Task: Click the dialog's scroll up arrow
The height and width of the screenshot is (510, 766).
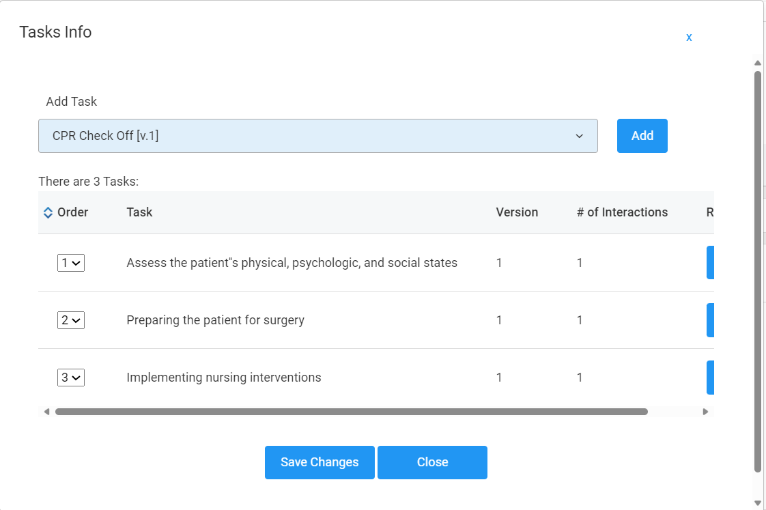Action: (x=758, y=63)
